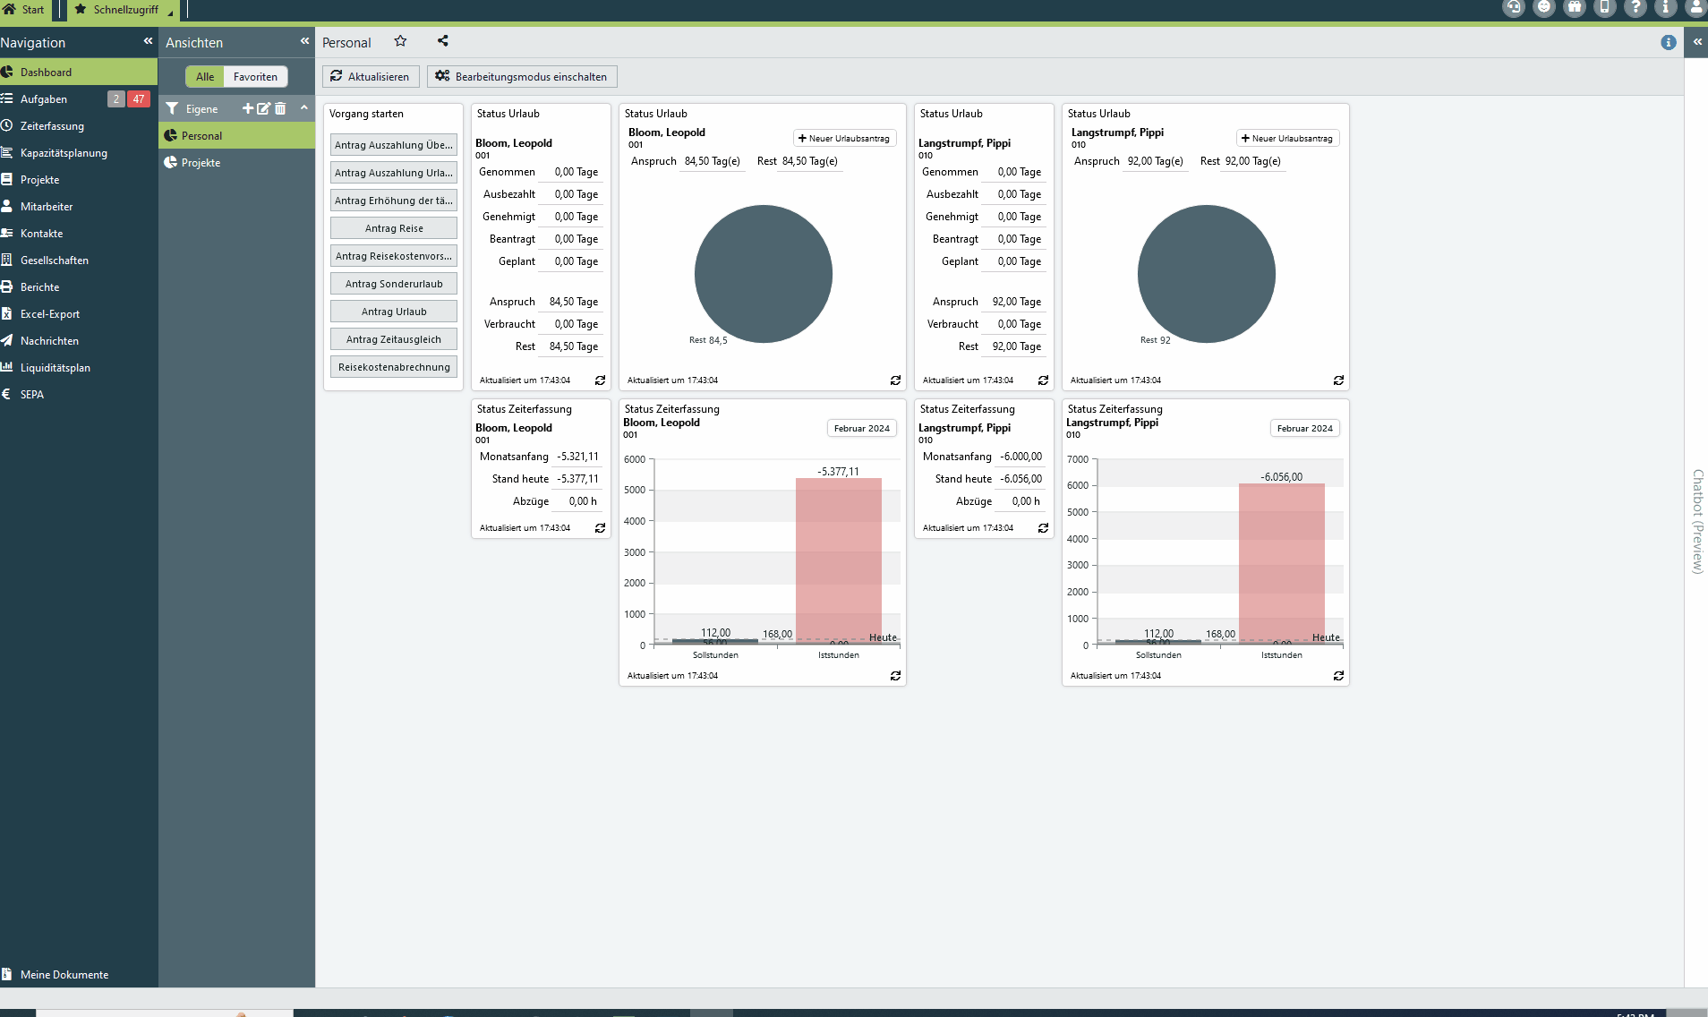Add a new view with the plus icon

click(248, 108)
